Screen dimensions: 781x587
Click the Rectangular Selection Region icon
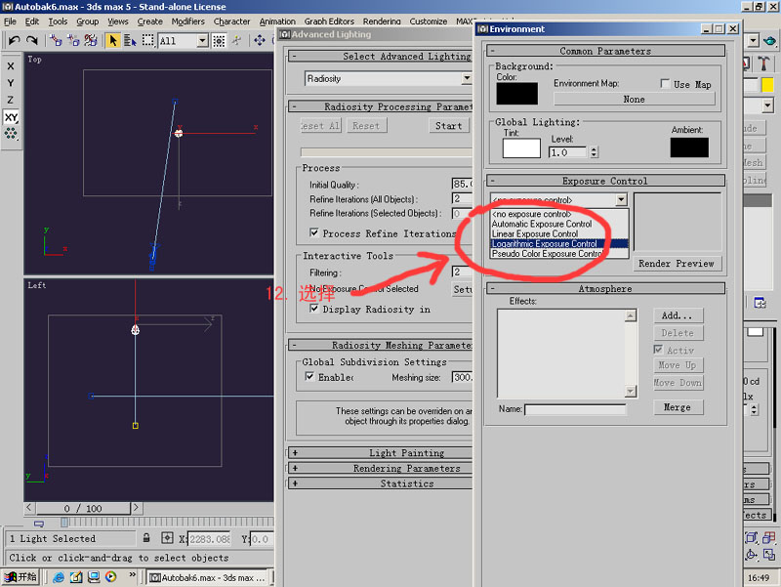(148, 40)
